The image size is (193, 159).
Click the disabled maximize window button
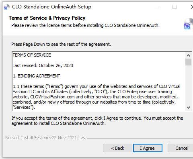(175, 7)
